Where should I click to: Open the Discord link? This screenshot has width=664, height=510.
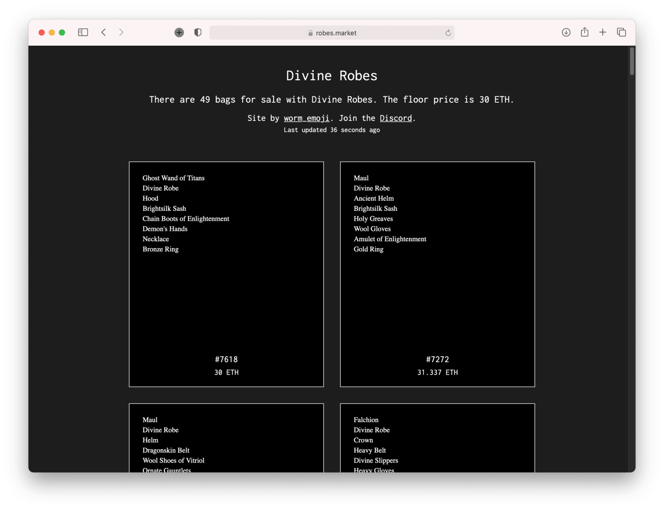[x=396, y=118]
